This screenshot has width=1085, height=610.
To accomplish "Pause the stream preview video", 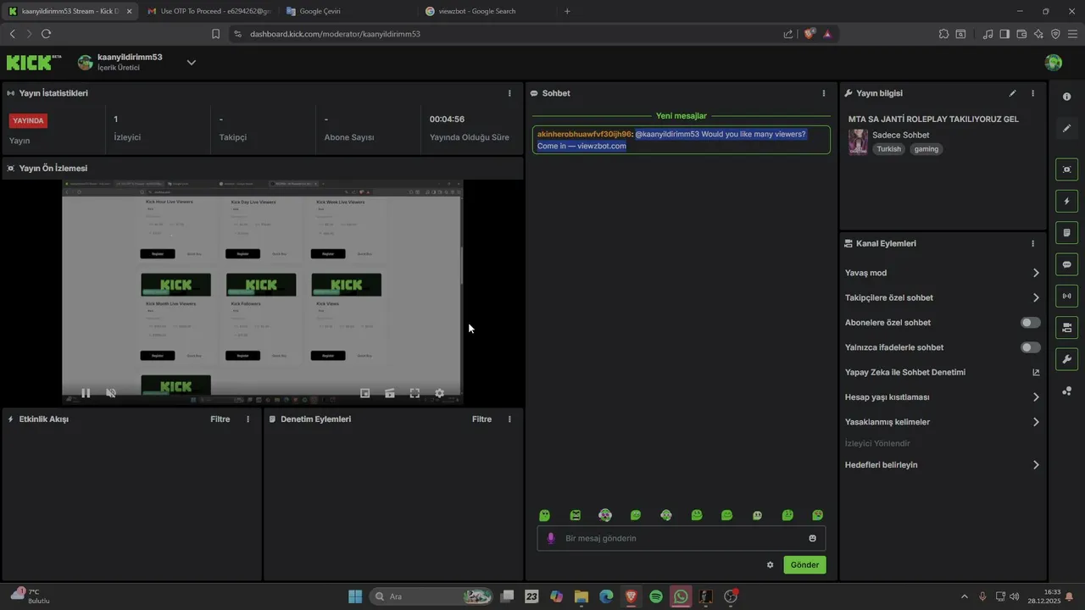I will 86,393.
